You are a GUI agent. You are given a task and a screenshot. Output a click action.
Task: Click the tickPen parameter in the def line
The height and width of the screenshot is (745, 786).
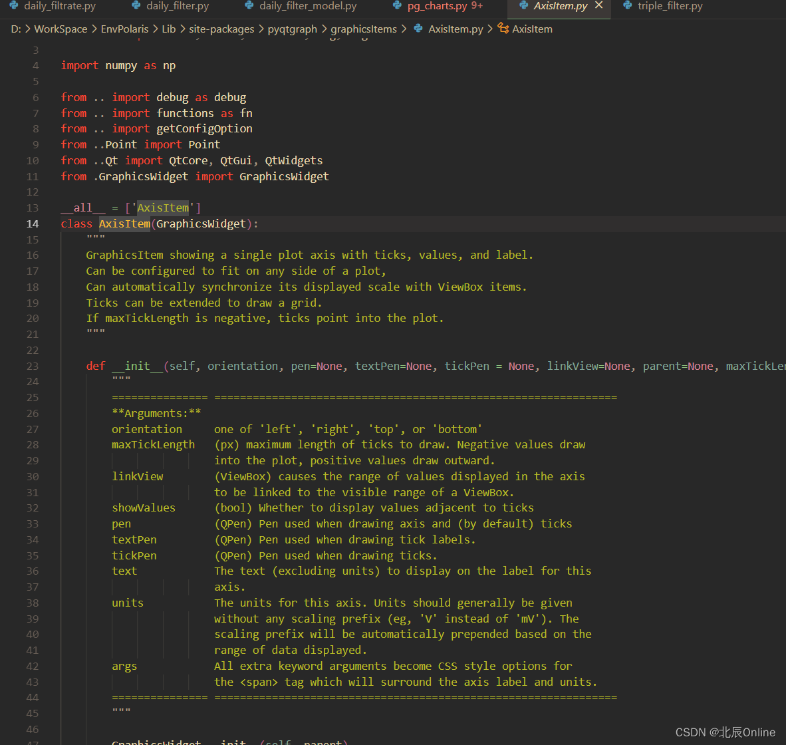click(467, 367)
